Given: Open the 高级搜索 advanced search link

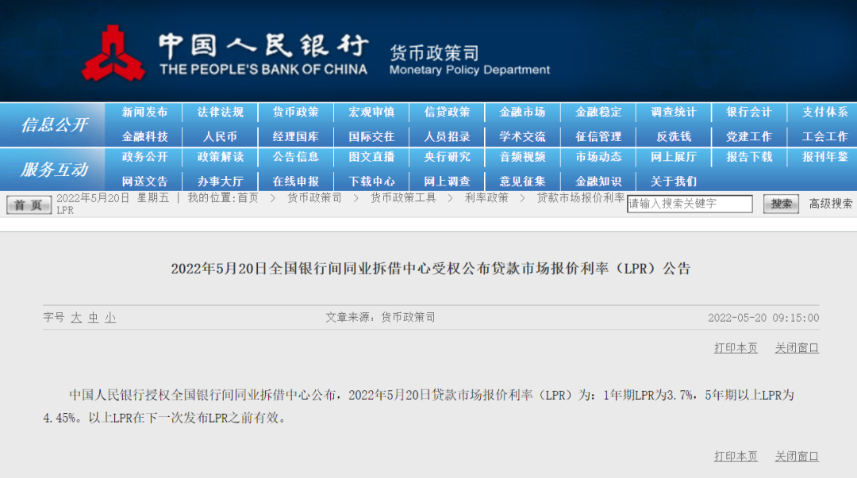Looking at the screenshot, I should point(830,204).
